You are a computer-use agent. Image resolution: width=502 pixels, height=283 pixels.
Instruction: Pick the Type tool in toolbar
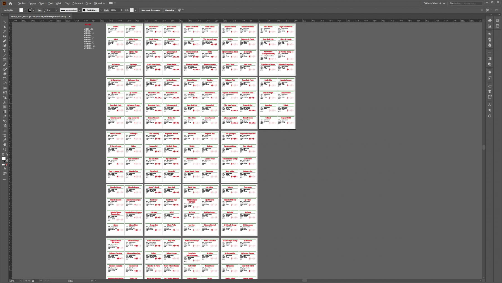[4, 50]
